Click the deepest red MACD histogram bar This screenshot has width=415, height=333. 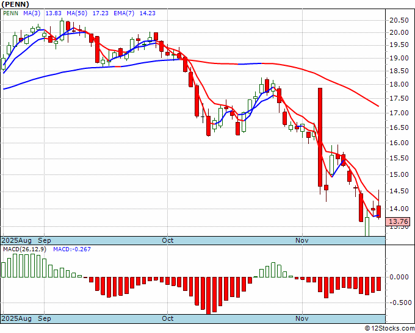pyautogui.click(x=209, y=295)
